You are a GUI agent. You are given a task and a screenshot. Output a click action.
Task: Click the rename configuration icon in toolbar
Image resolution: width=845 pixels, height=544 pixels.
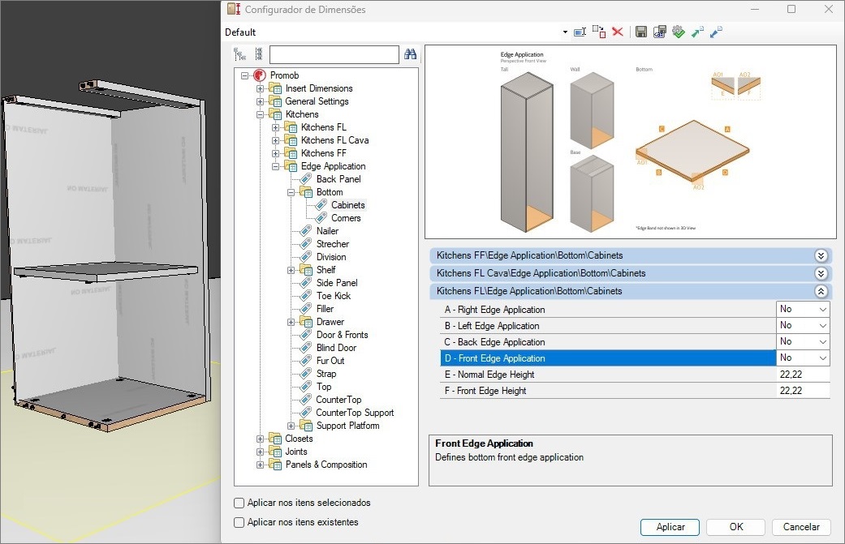tap(580, 32)
